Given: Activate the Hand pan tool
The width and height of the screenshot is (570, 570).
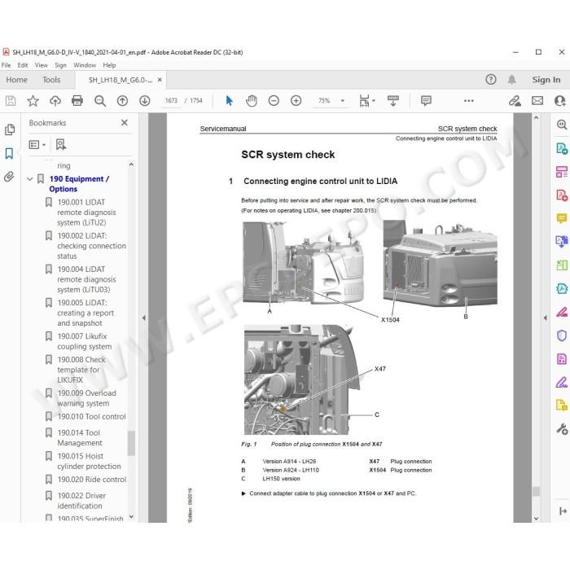Looking at the screenshot, I should tap(251, 101).
